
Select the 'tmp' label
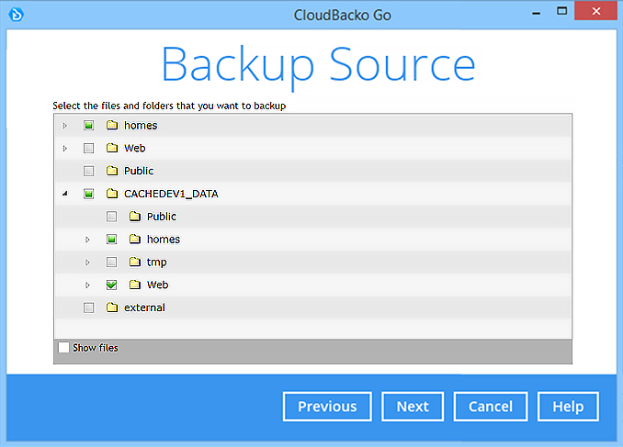156,263
